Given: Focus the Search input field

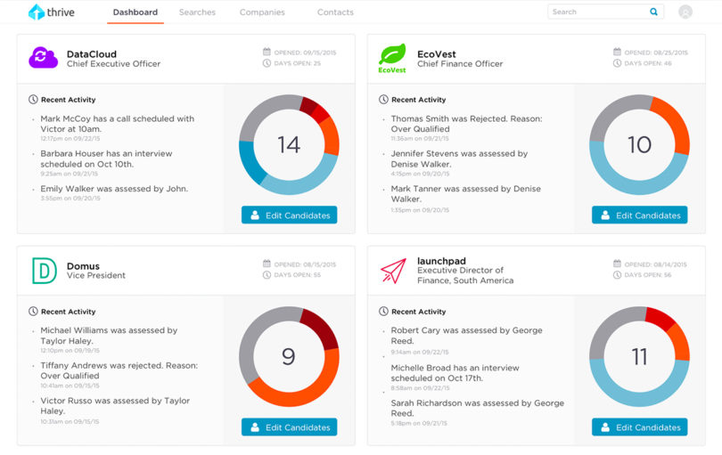Looking at the screenshot, I should click(605, 12).
